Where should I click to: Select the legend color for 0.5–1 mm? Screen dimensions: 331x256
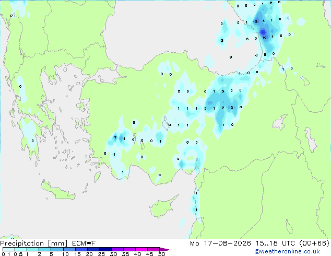21,249
